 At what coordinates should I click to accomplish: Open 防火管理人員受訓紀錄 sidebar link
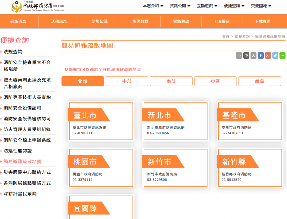(27, 129)
